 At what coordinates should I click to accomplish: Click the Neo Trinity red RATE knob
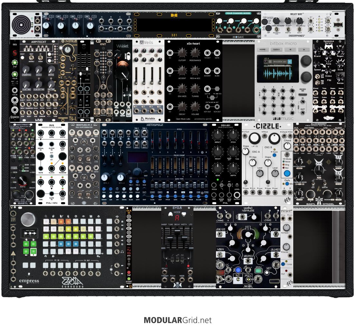tap(23, 181)
